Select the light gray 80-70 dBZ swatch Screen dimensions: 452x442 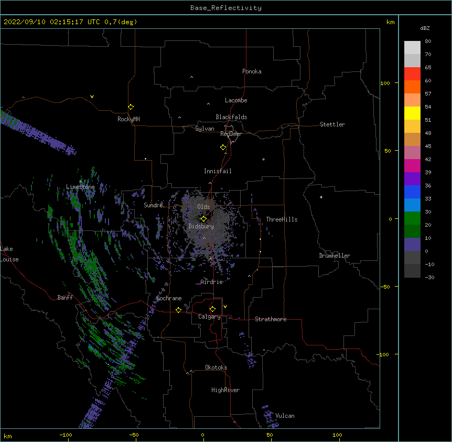[x=412, y=48]
